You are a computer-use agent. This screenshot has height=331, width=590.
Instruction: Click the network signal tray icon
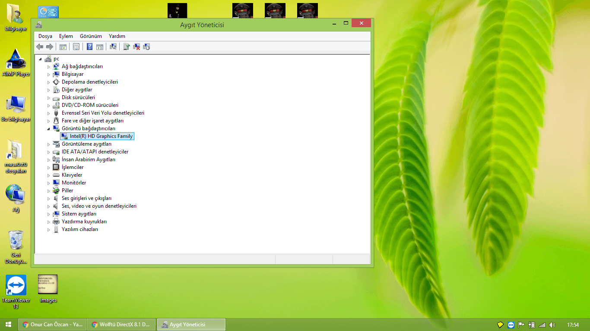pos(542,325)
